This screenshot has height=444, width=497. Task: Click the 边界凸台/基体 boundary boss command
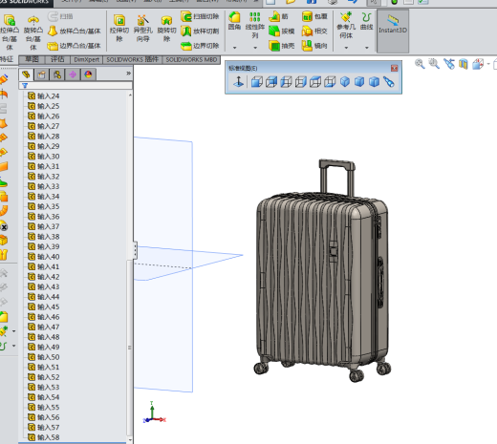coord(75,46)
